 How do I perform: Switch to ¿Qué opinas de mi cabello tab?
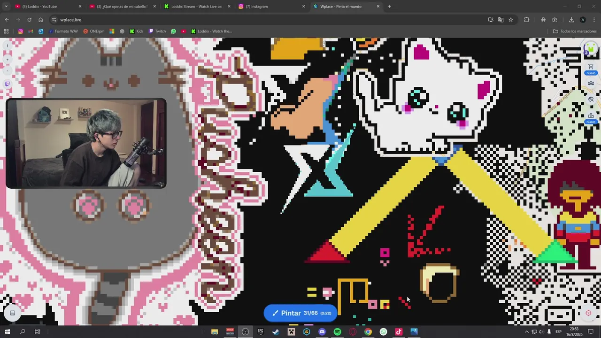(x=121, y=7)
